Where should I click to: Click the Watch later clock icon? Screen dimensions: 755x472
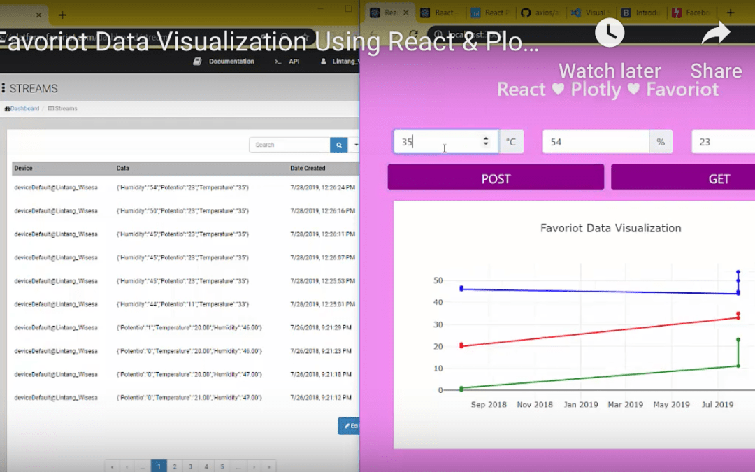pos(609,33)
